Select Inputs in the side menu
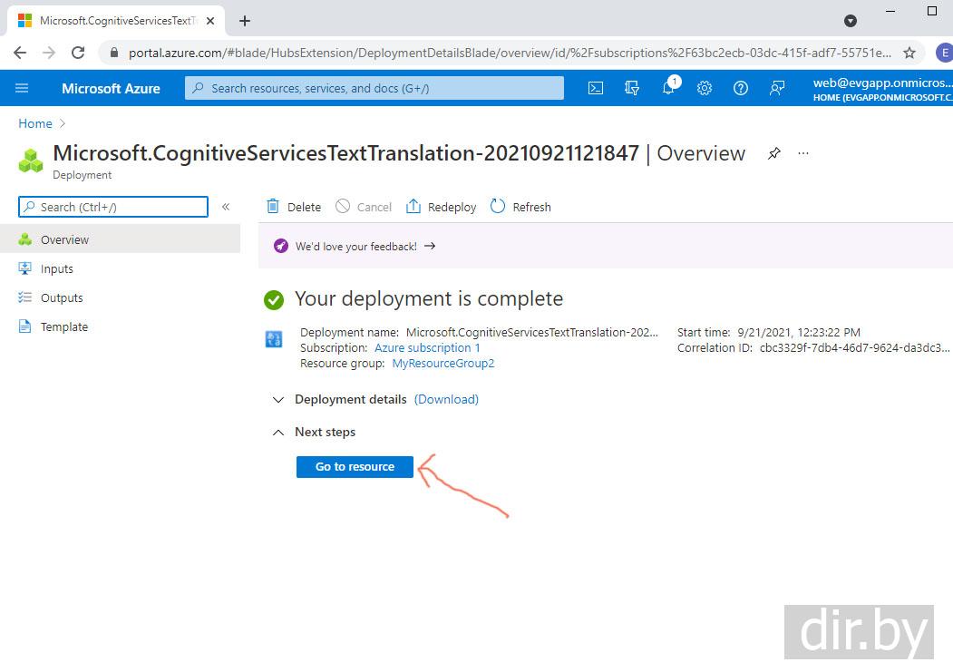 [56, 268]
